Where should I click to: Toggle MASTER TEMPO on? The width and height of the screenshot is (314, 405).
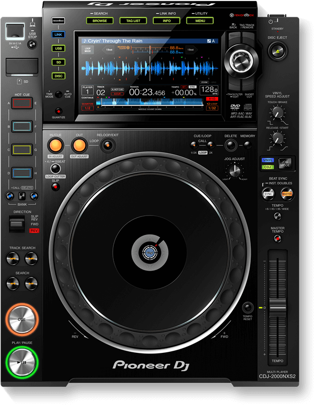(x=277, y=239)
